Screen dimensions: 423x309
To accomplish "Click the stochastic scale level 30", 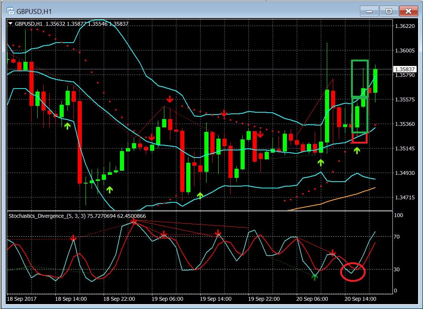I will (x=397, y=269).
